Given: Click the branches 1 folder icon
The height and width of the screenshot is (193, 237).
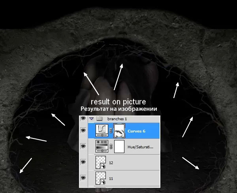Looking at the screenshot, I should pyautogui.click(x=100, y=118).
